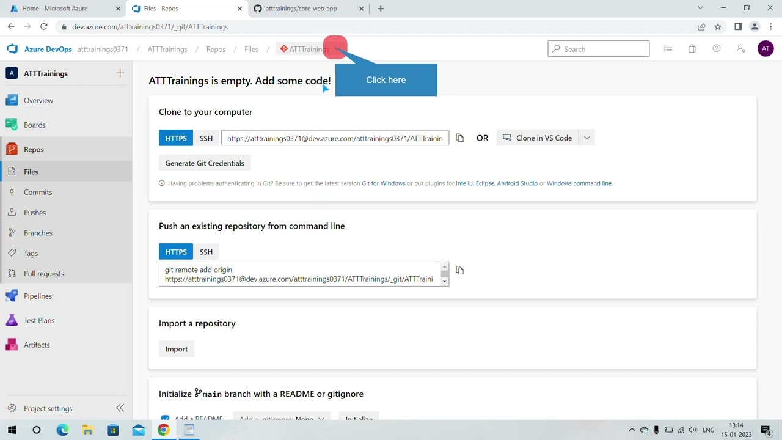Viewport: 782px width, 440px height.
Task: Copy the clone URL to clipboard
Action: [x=459, y=138]
